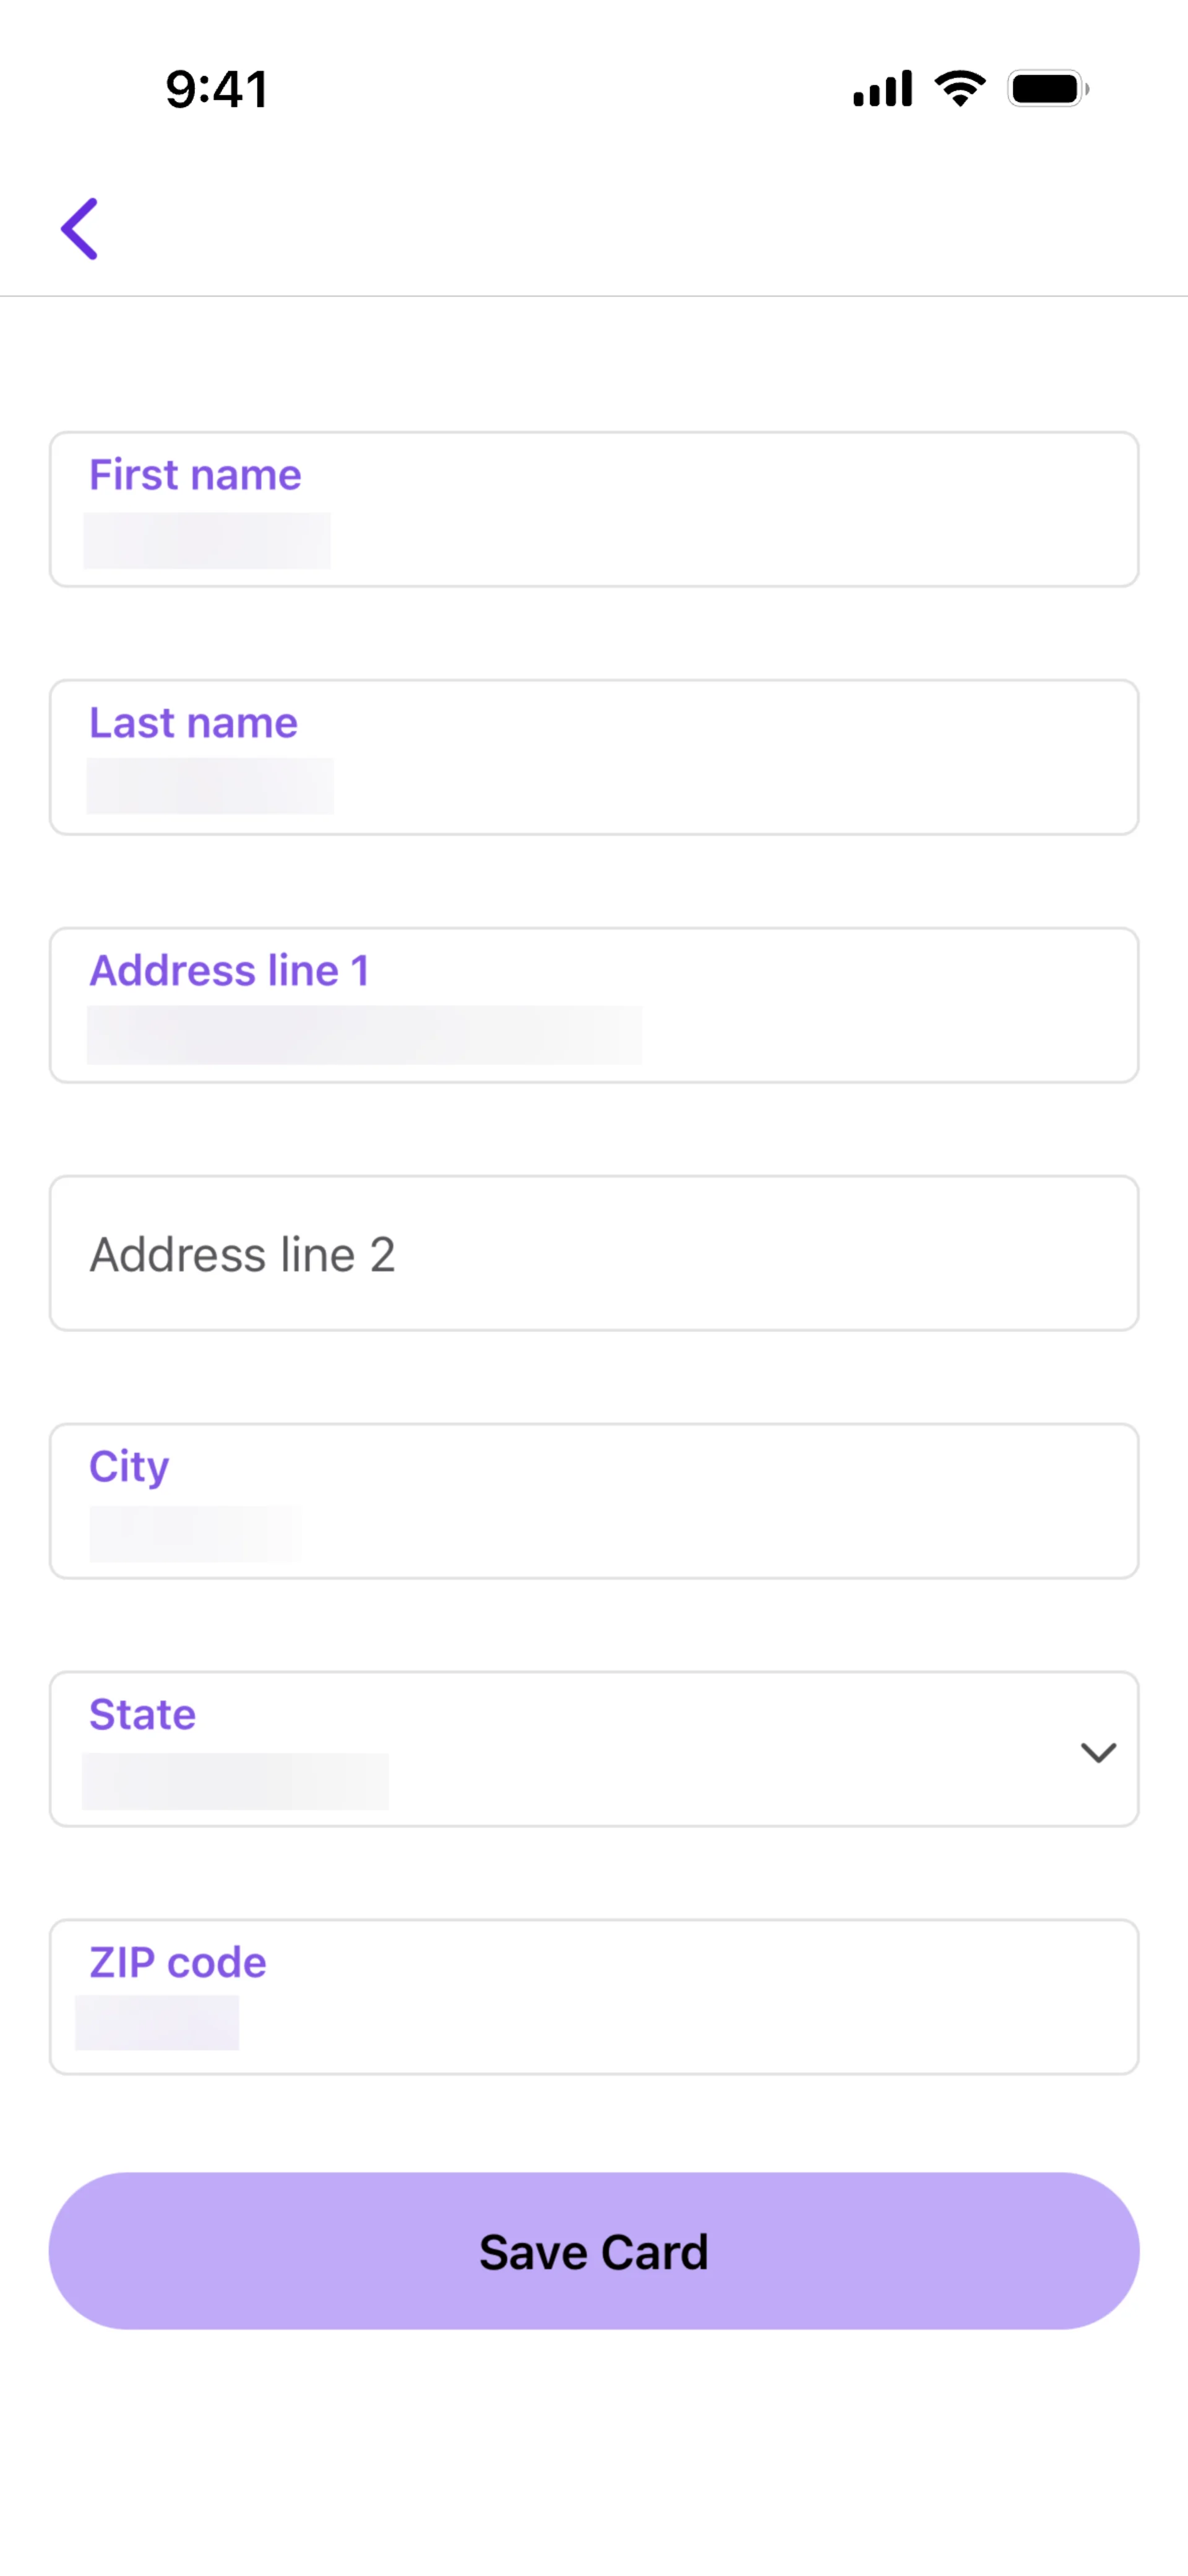Click the blurred last name value
Image resolution: width=1188 pixels, height=2576 pixels.
pyautogui.click(x=210, y=786)
